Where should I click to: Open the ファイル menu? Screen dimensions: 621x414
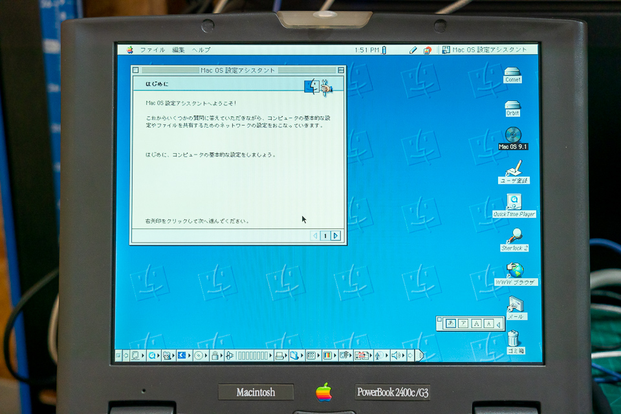tap(152, 50)
